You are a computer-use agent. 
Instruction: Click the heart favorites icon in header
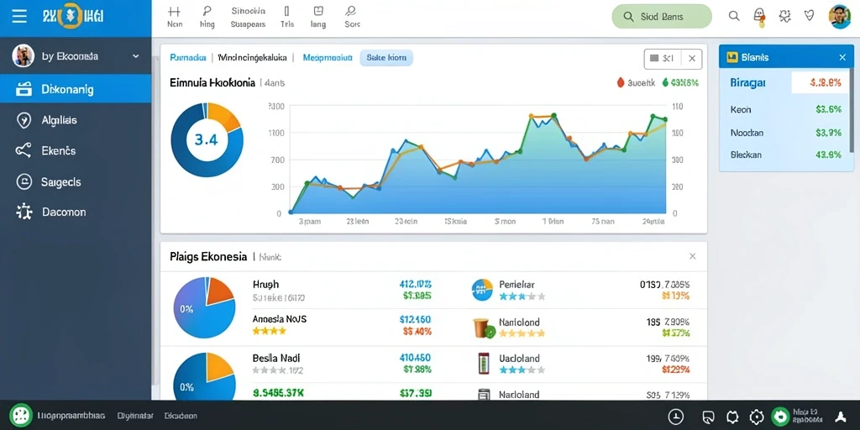click(x=809, y=16)
